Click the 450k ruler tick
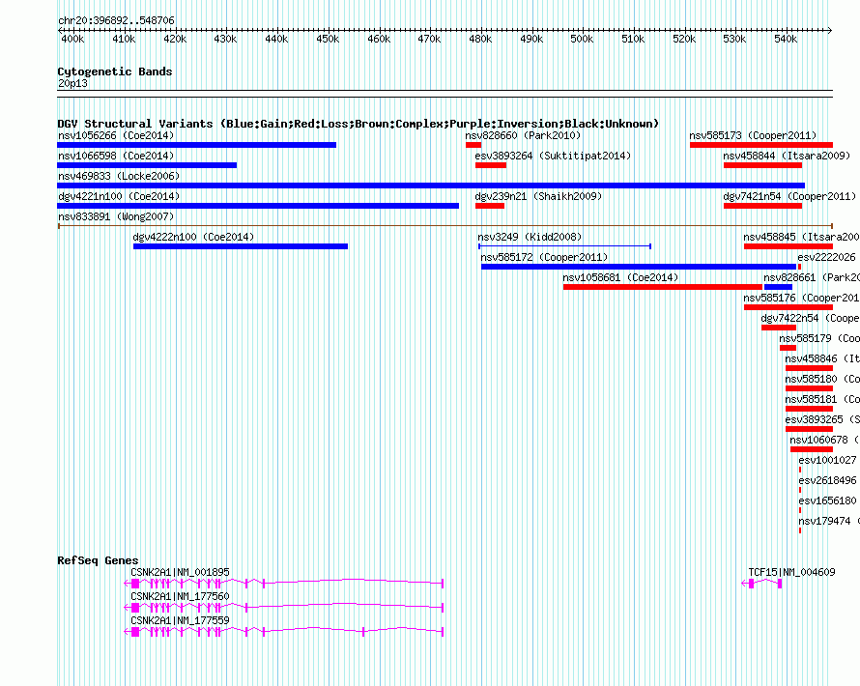Viewport: 860px width, 686px height. [x=328, y=39]
